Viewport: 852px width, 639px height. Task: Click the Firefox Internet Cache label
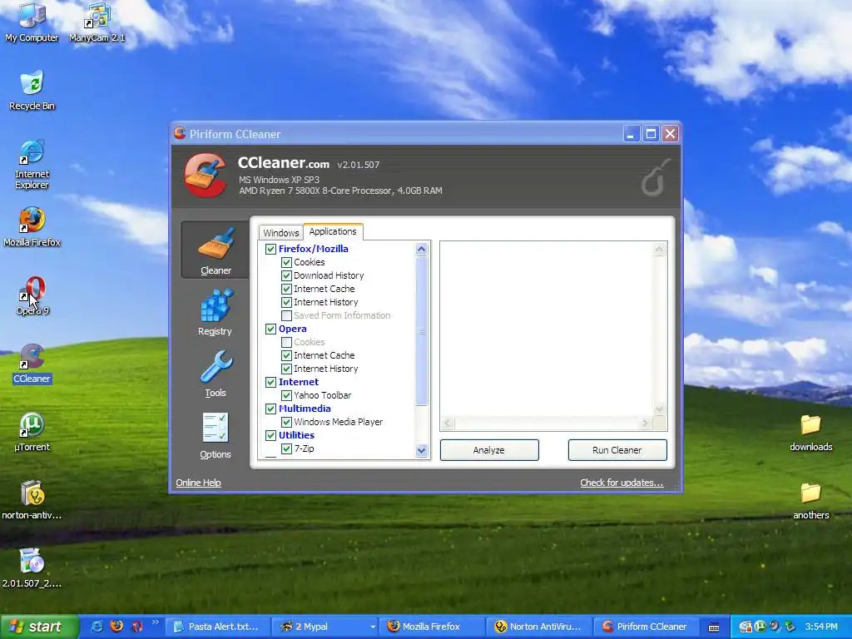[324, 289]
